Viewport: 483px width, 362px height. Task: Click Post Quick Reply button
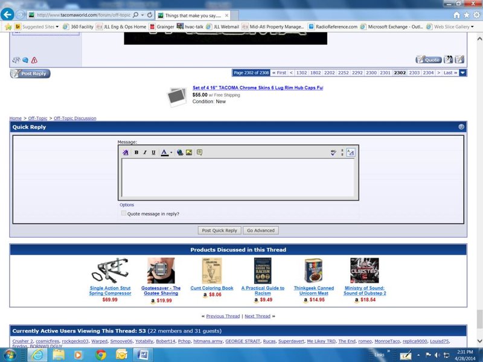[219, 230]
